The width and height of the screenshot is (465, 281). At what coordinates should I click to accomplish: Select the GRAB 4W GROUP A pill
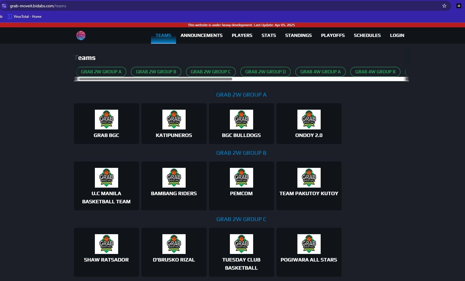click(x=320, y=72)
